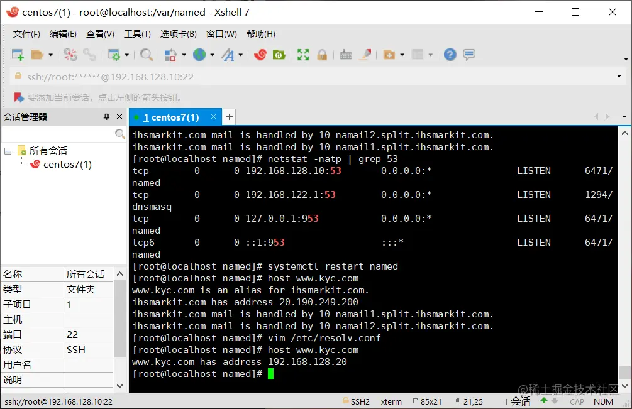The image size is (632, 409).
Task: Open the 帮助(H) menu
Action: 261,34
